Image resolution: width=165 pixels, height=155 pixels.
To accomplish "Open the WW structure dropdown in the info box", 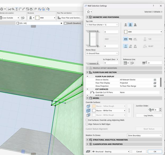I will [45, 18].
